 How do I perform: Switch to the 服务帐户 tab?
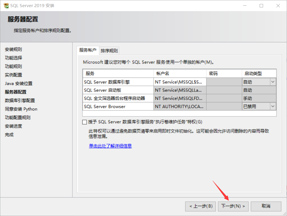coord(87,50)
